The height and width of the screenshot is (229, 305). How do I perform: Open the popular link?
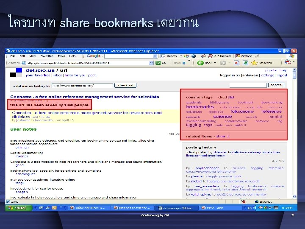[271, 70]
